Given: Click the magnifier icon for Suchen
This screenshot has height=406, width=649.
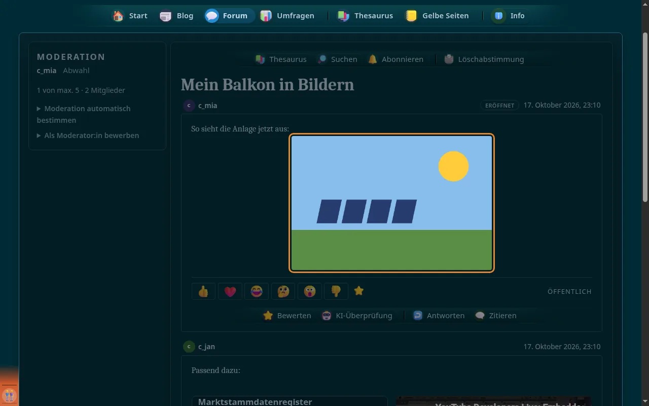Looking at the screenshot, I should click(322, 59).
